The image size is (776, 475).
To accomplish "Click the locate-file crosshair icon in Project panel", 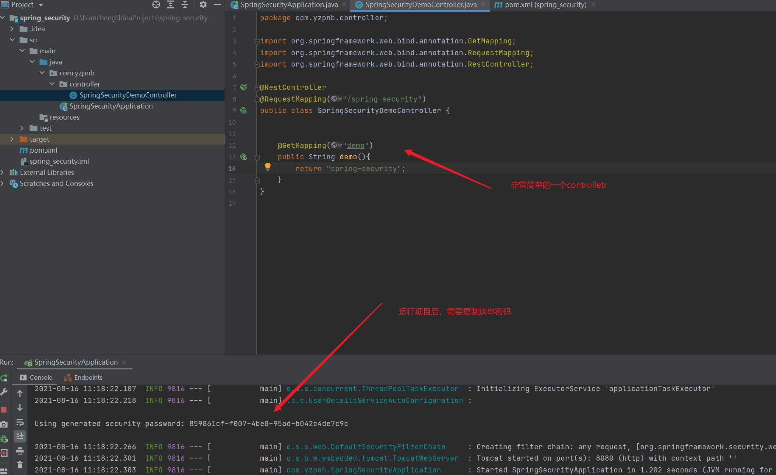I will (156, 5).
